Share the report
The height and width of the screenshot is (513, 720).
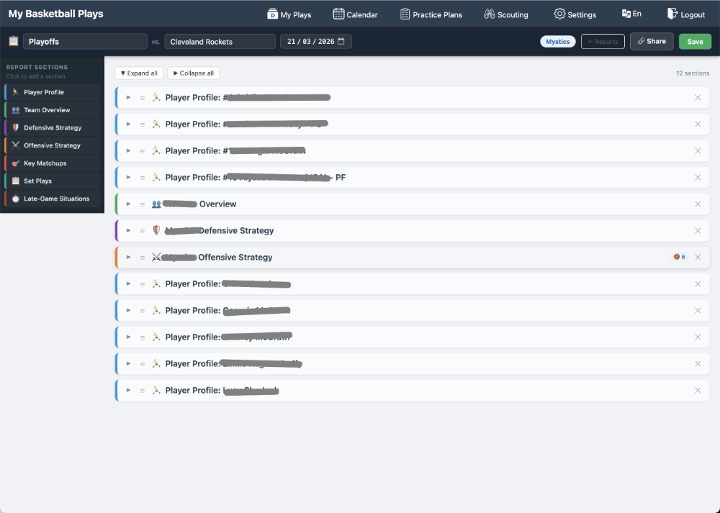point(651,41)
